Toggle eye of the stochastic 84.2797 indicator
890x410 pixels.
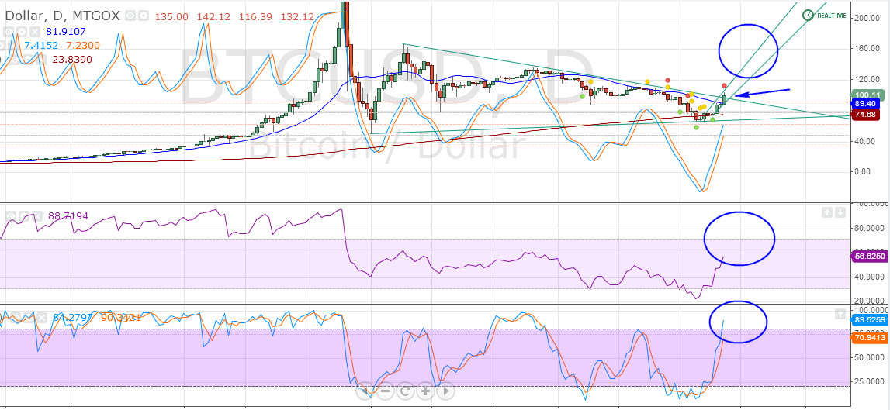click(x=16, y=318)
